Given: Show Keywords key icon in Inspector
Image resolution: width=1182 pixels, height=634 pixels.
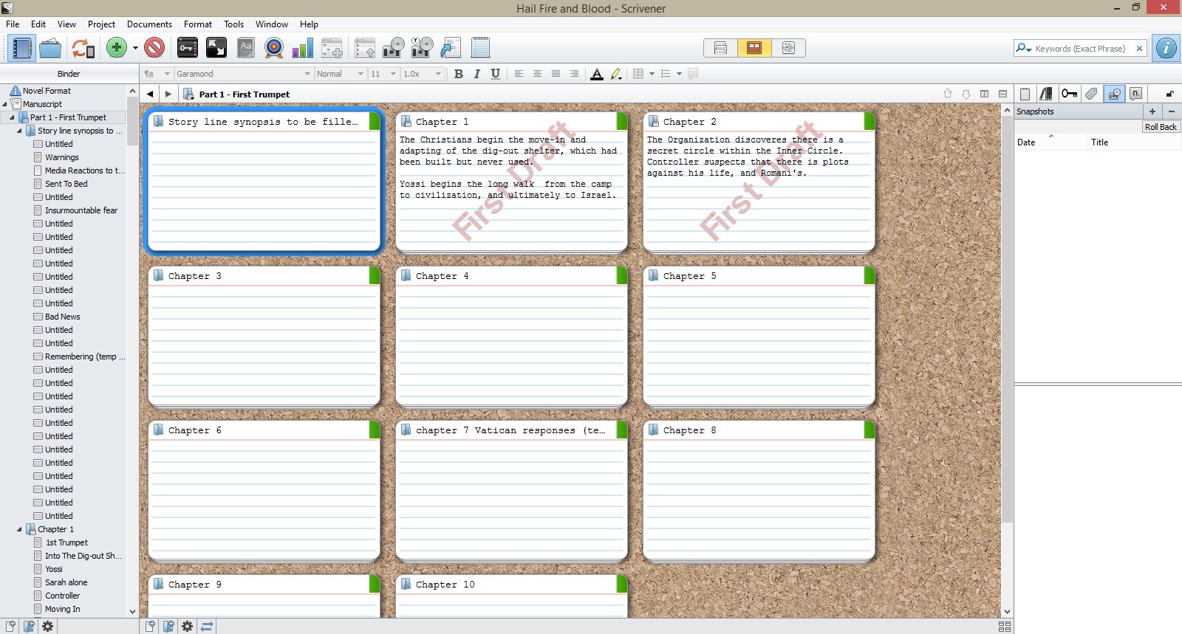Looking at the screenshot, I should click(1069, 94).
